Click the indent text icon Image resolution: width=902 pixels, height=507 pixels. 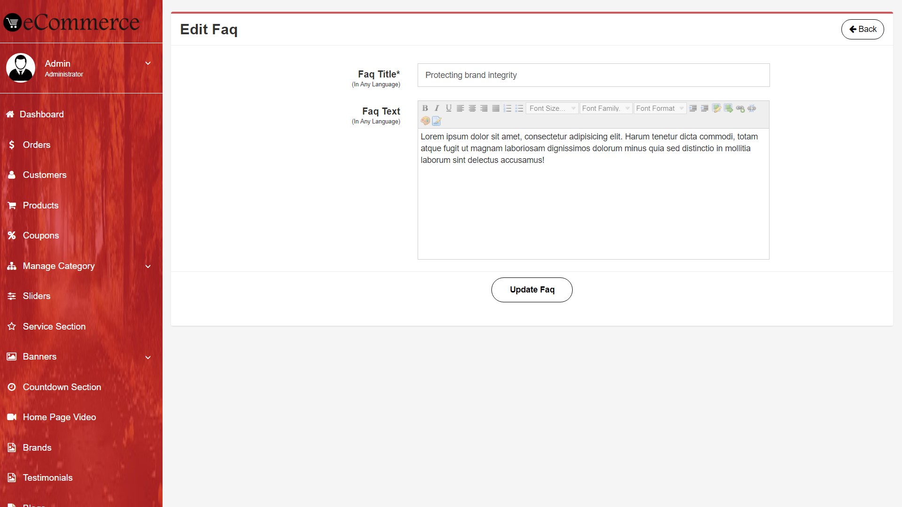(693, 108)
